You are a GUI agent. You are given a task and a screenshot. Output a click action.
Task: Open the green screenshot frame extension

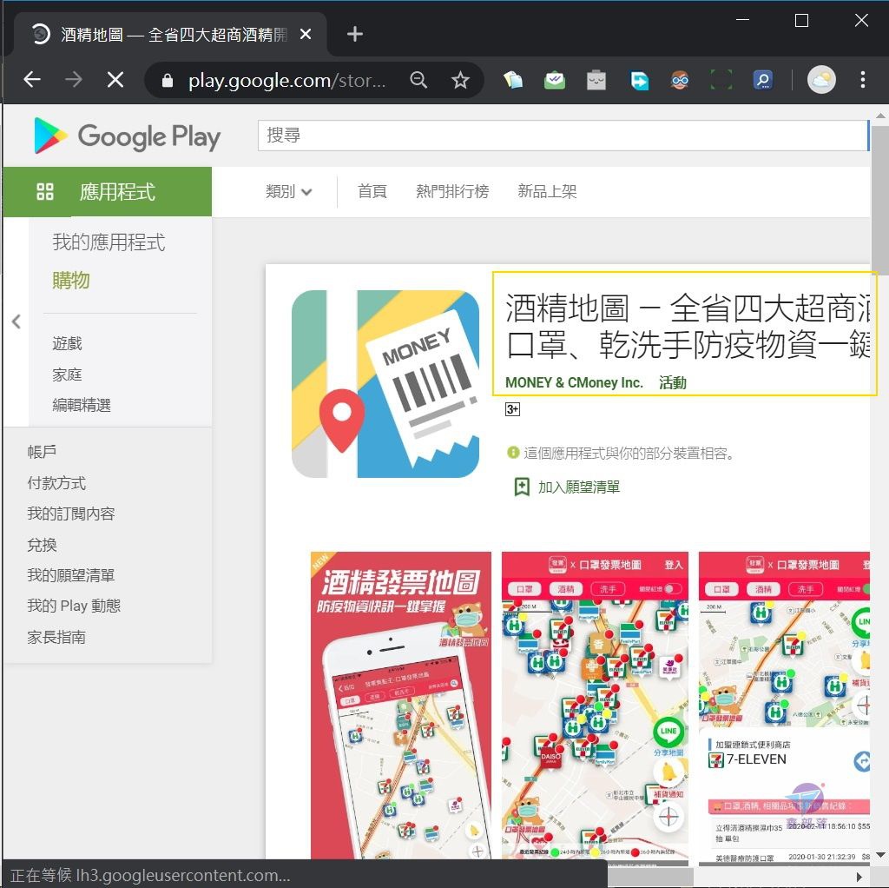coord(721,80)
